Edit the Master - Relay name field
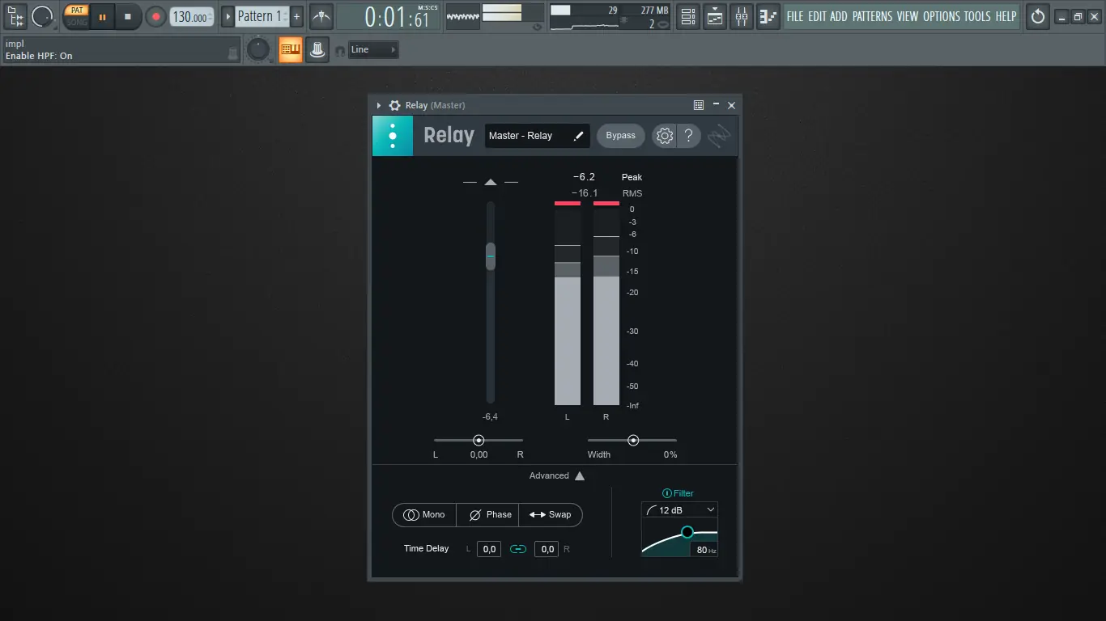 pyautogui.click(x=538, y=136)
